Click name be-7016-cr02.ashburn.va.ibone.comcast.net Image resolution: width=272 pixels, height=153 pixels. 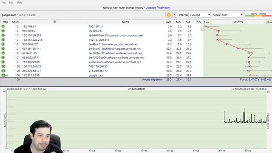(115, 53)
